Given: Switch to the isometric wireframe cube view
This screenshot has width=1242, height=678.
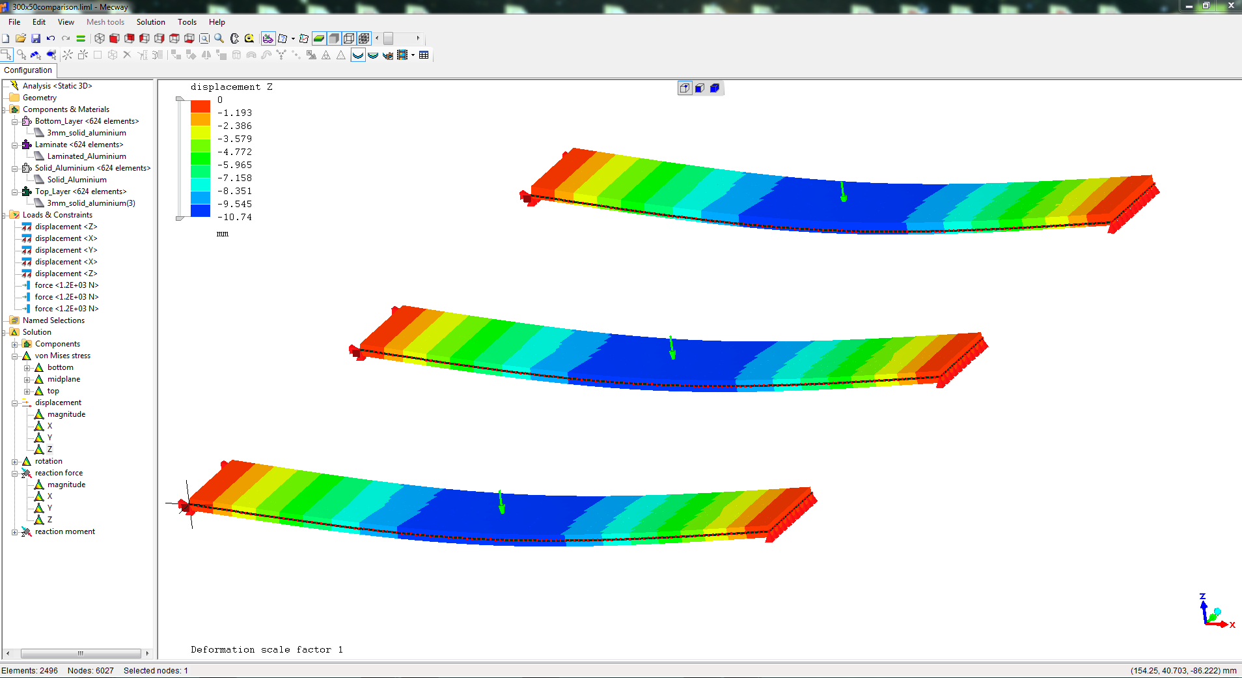Looking at the screenshot, I should (x=100, y=38).
